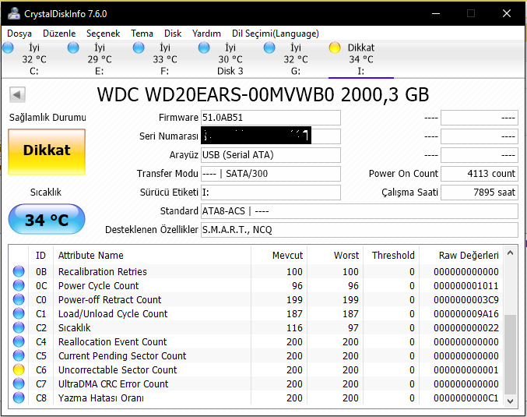
Task: Select the G: drive tab label
Action: coord(296,71)
